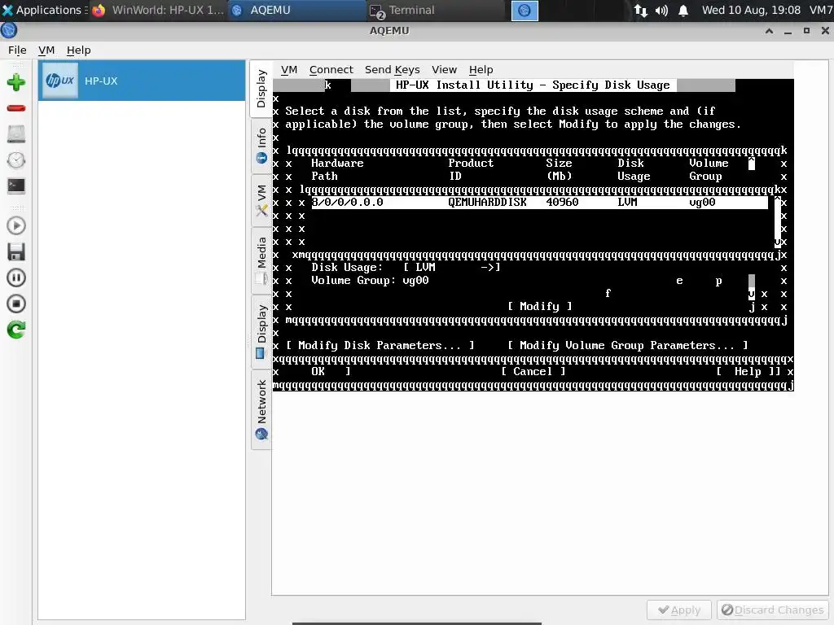
Task: Open the VM menu above the emulator display
Action: pos(289,70)
